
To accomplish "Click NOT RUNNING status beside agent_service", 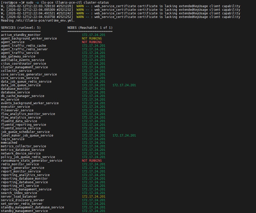I will point(92,42).
